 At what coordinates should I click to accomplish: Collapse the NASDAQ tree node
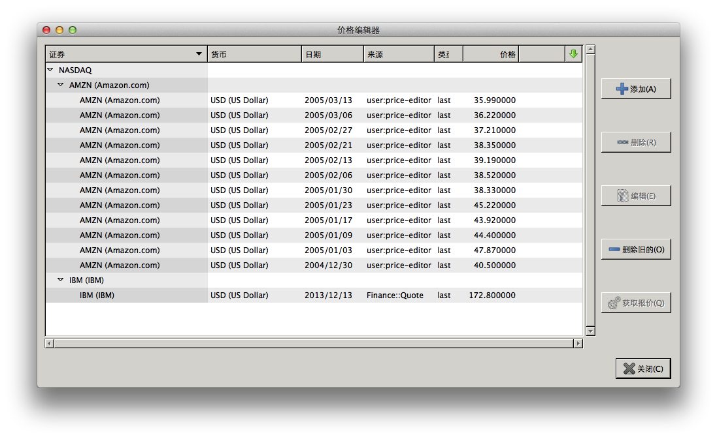pyautogui.click(x=50, y=70)
